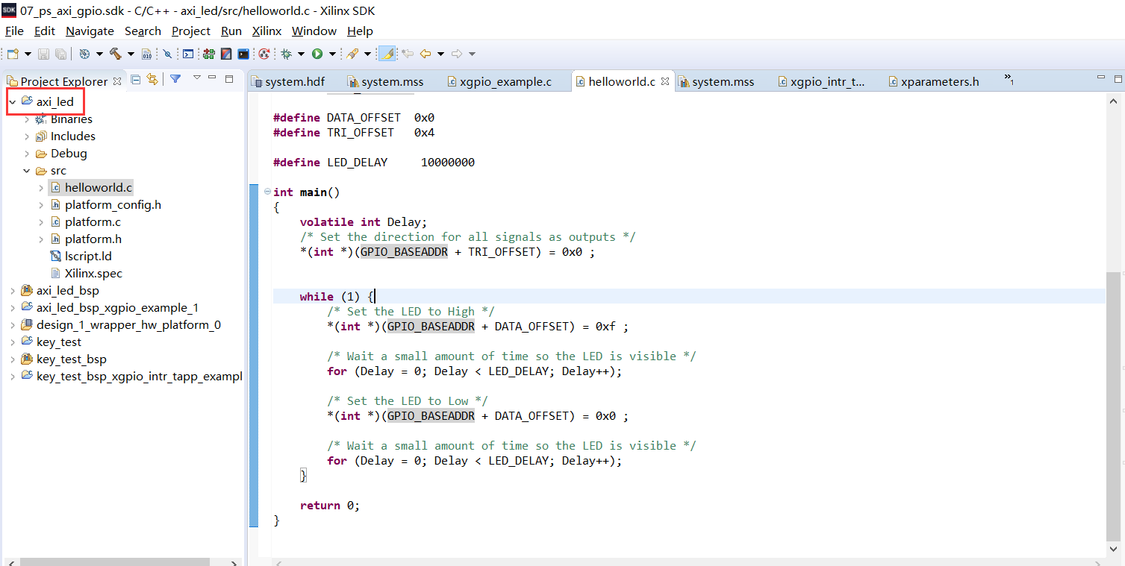Image resolution: width=1125 pixels, height=566 pixels.
Task: Collapse the axi_led project node
Action: (x=13, y=101)
